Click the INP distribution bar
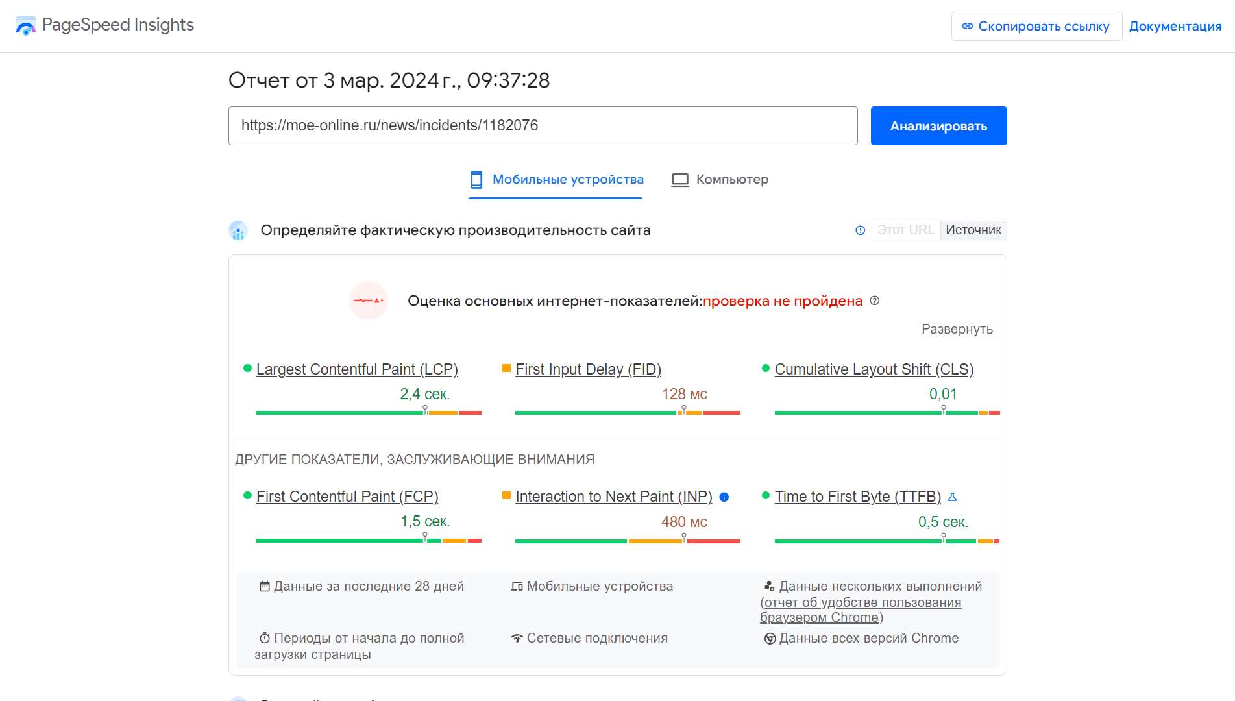The width and height of the screenshot is (1235, 701). [628, 541]
